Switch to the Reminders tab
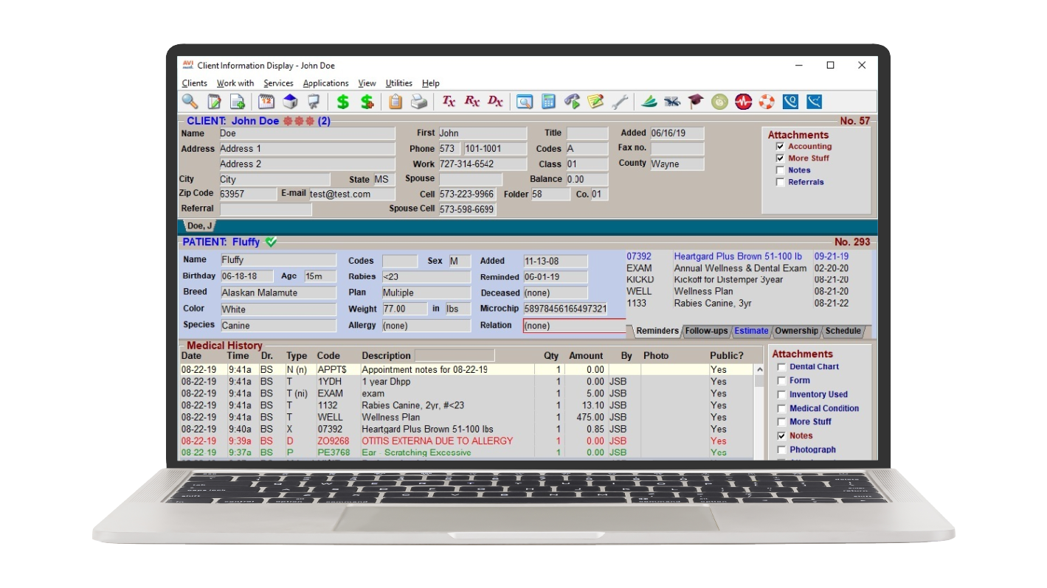Viewport: 1047px width, 588px height. pyautogui.click(x=656, y=332)
